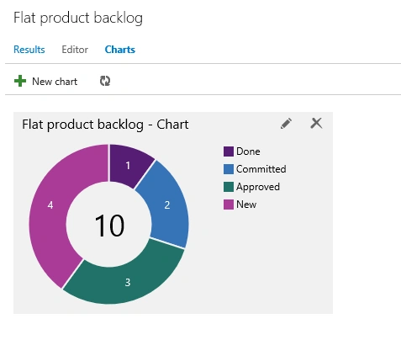
Task: Click the magenta New legend swatch
Action: click(x=229, y=205)
